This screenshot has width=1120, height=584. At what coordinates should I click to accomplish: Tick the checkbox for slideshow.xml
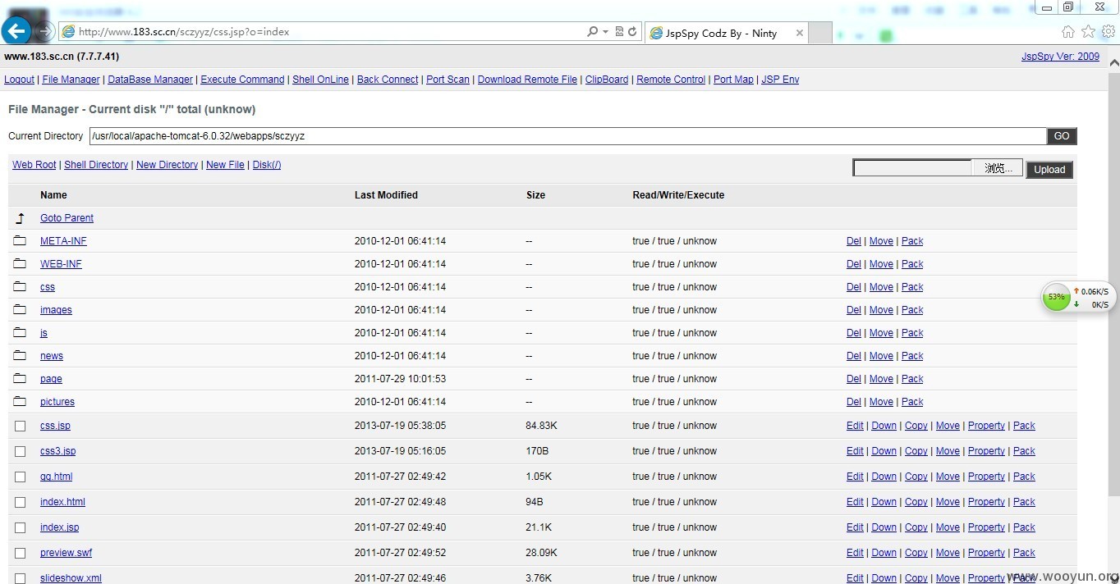[21, 578]
